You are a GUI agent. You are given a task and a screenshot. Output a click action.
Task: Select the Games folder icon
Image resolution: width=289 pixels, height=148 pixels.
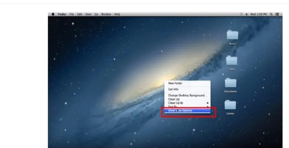click(x=230, y=105)
